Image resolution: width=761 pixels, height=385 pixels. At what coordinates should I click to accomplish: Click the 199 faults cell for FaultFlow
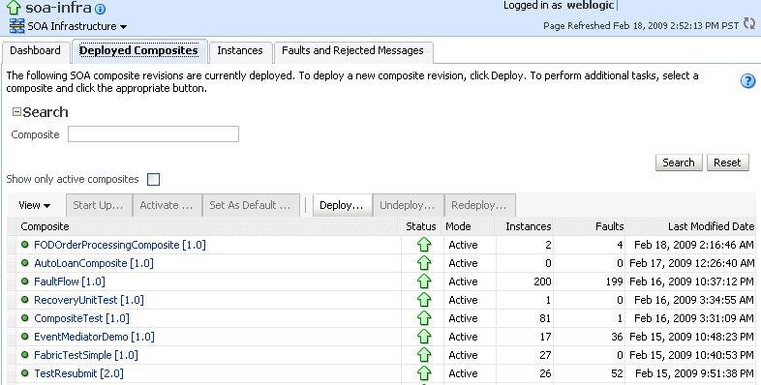pos(590,281)
